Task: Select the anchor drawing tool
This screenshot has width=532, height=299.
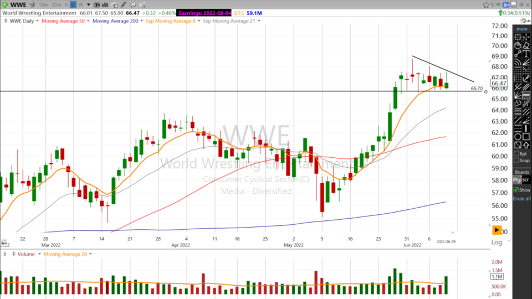Action: (526, 78)
